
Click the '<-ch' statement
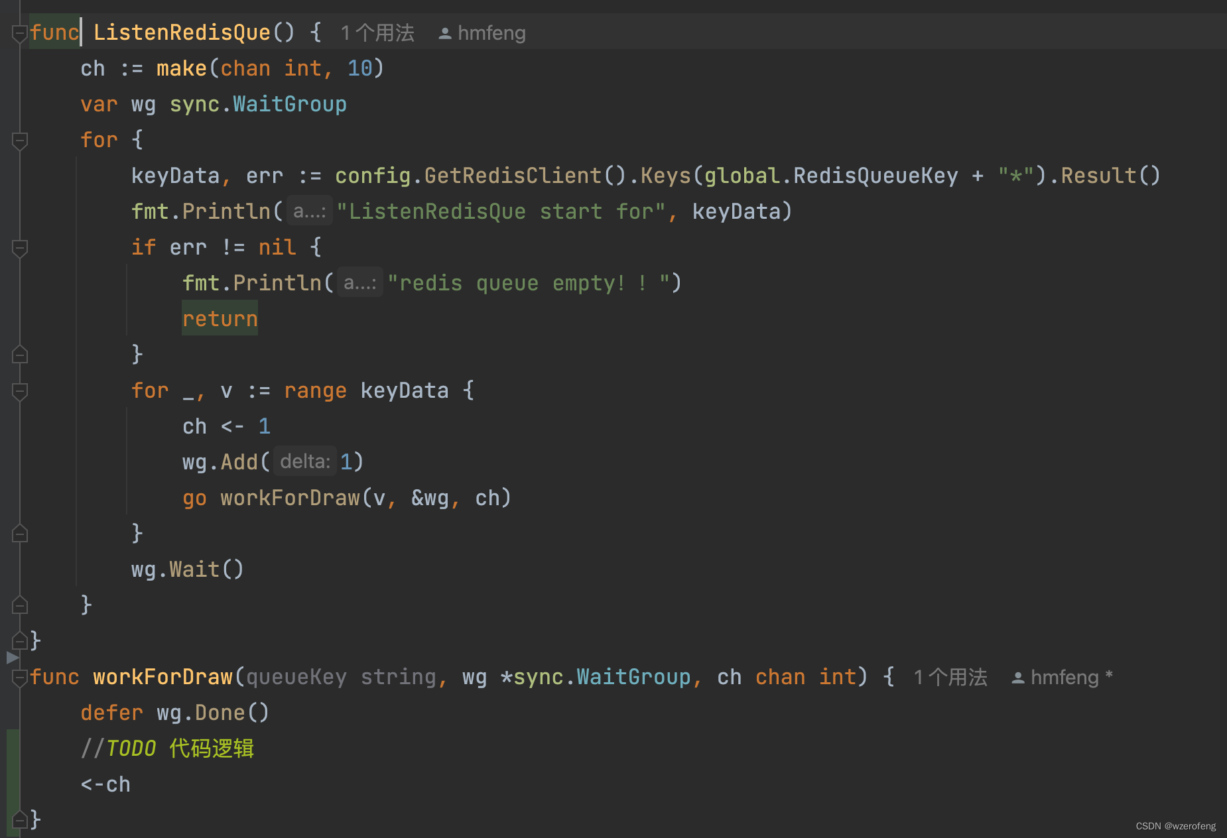(x=105, y=785)
